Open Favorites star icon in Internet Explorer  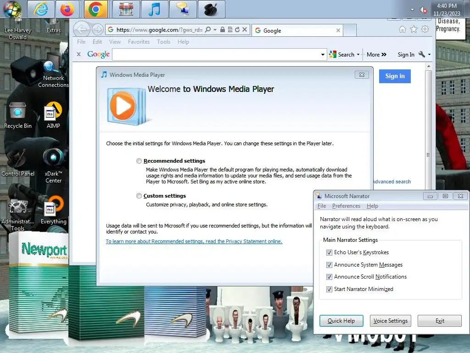point(414,29)
